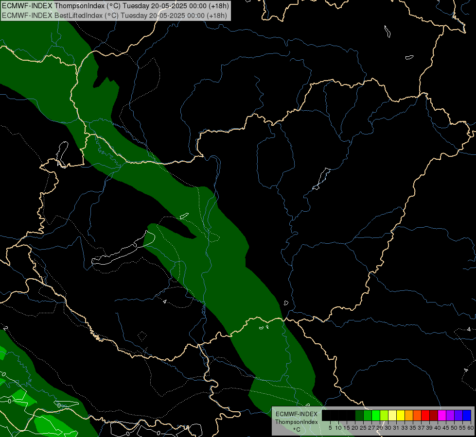Select the indigo 50–55 legend swatch
The image size is (476, 437).
[458, 415]
